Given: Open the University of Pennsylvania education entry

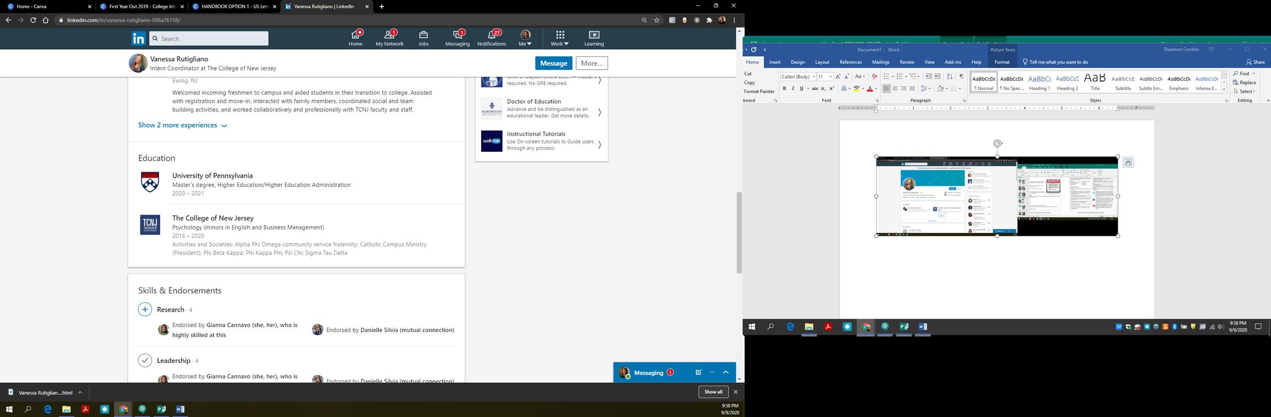Looking at the screenshot, I should tap(212, 175).
